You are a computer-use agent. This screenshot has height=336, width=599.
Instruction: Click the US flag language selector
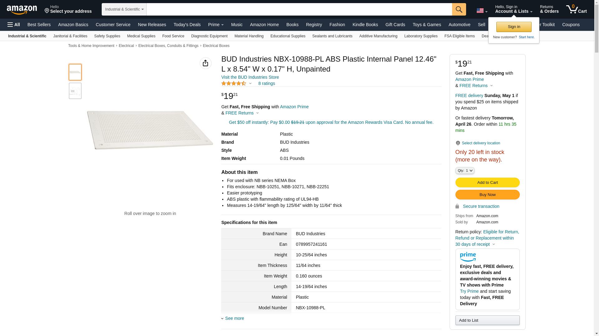point(481,11)
